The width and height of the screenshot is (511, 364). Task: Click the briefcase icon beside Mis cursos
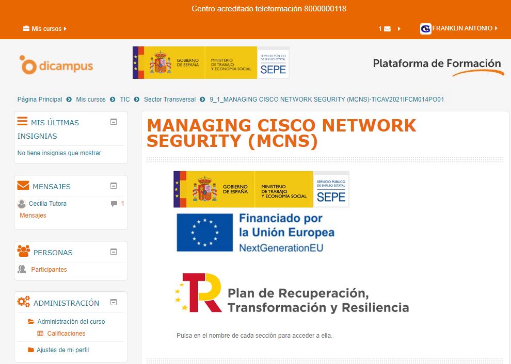pyautogui.click(x=26, y=28)
